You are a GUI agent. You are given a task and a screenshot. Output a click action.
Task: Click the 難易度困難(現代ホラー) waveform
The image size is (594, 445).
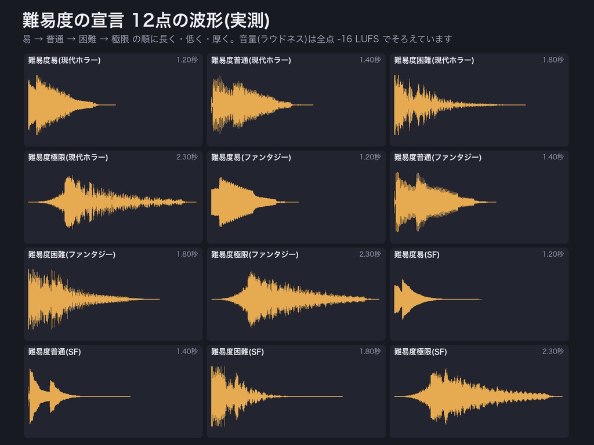click(x=460, y=105)
